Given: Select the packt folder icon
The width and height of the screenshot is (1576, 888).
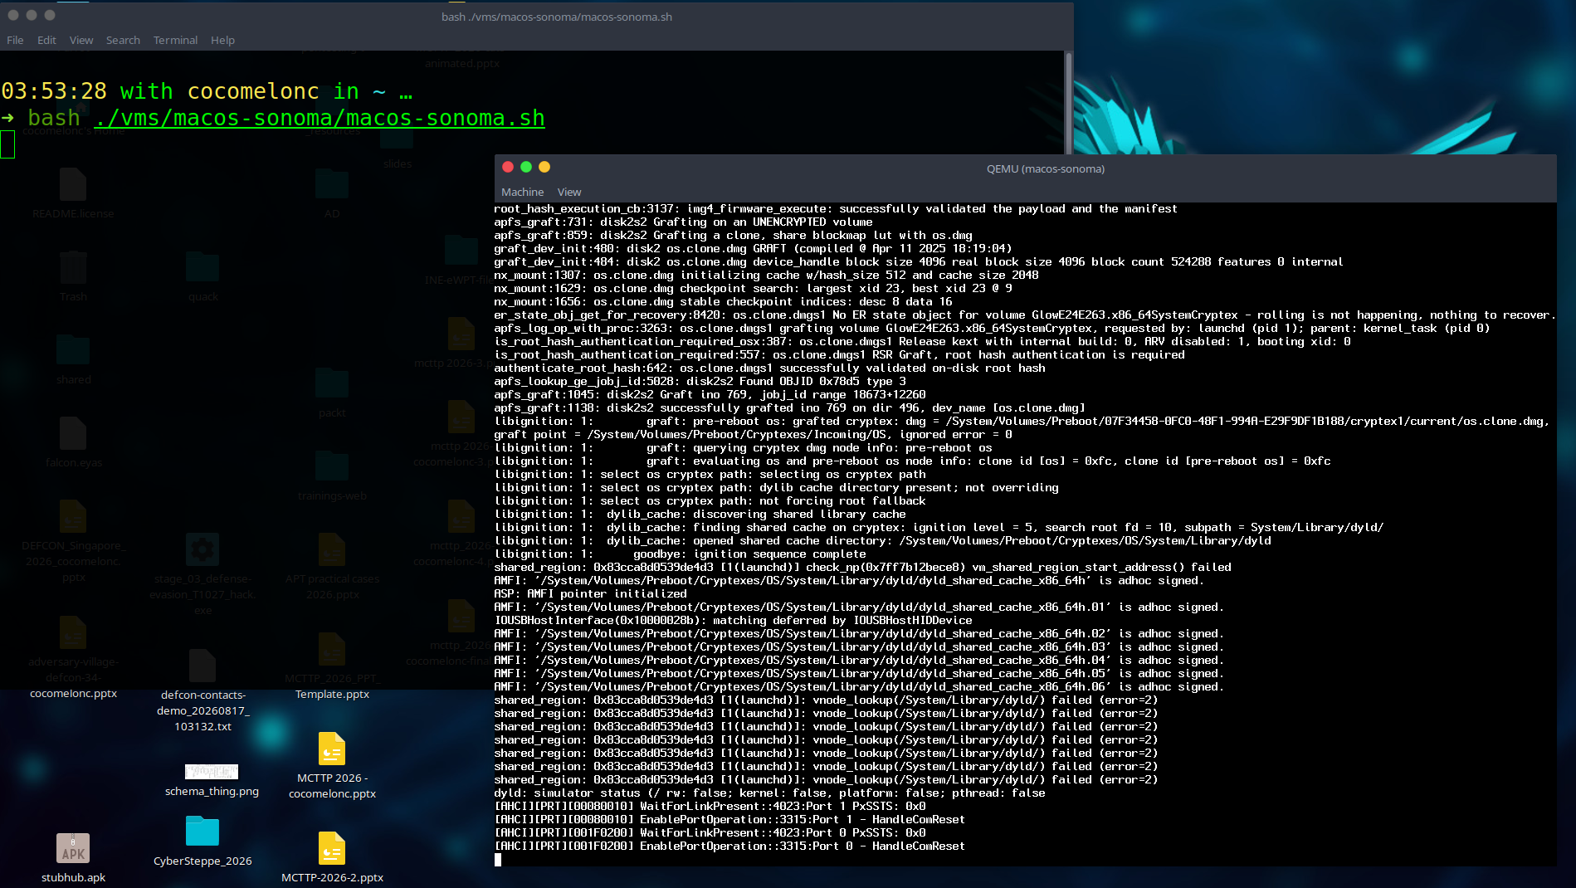Looking at the screenshot, I should coord(332,383).
